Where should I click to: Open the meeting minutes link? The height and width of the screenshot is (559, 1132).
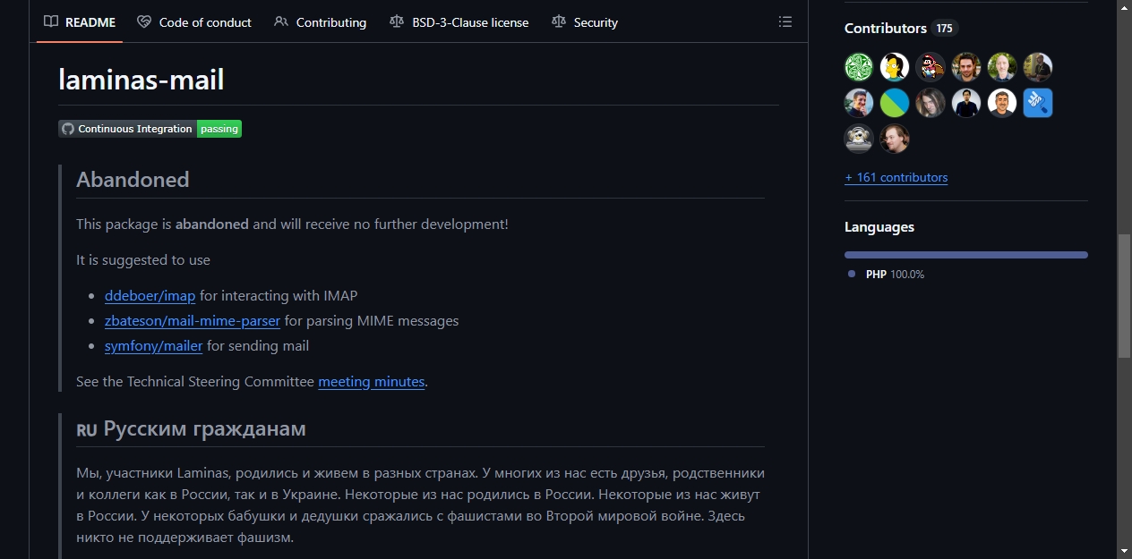372,382
